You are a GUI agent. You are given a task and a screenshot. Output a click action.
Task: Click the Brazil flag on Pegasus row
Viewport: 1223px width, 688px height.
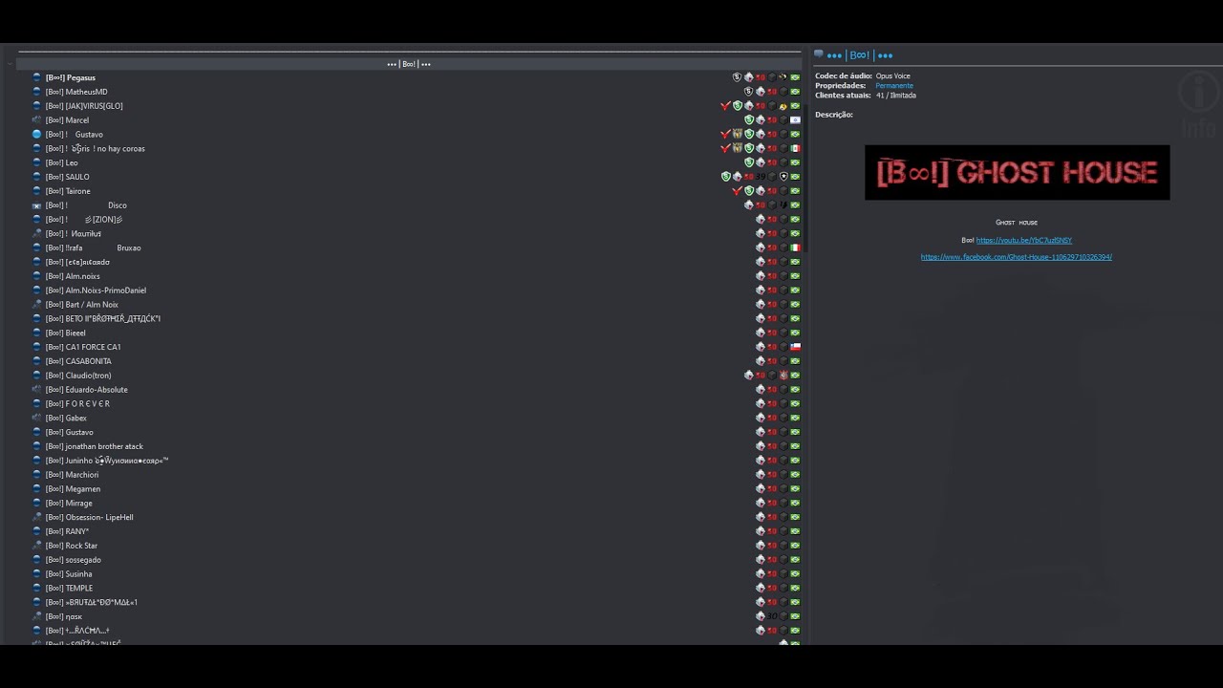tap(795, 77)
